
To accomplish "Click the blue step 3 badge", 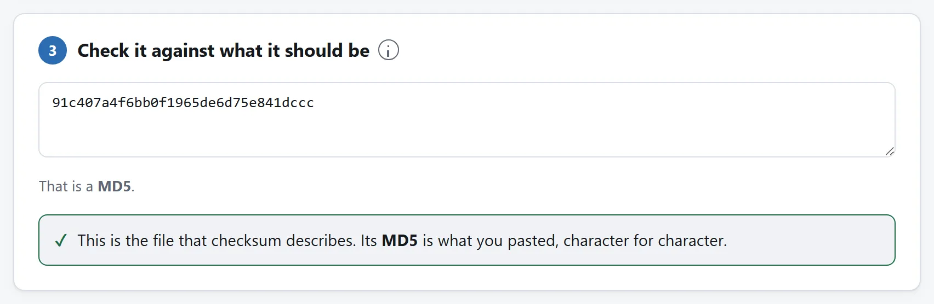I will tap(53, 50).
